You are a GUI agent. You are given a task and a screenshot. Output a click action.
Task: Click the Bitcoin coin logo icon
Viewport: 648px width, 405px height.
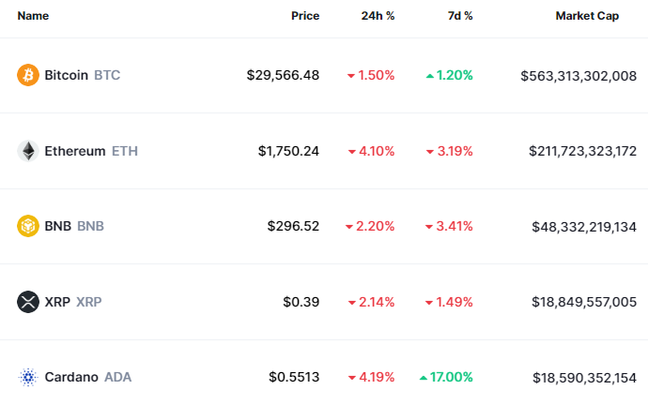coord(28,75)
